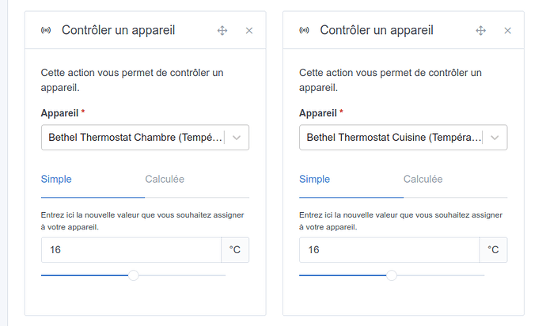
Task: Close the Cuisine thermostat action card
Action: pos(507,31)
